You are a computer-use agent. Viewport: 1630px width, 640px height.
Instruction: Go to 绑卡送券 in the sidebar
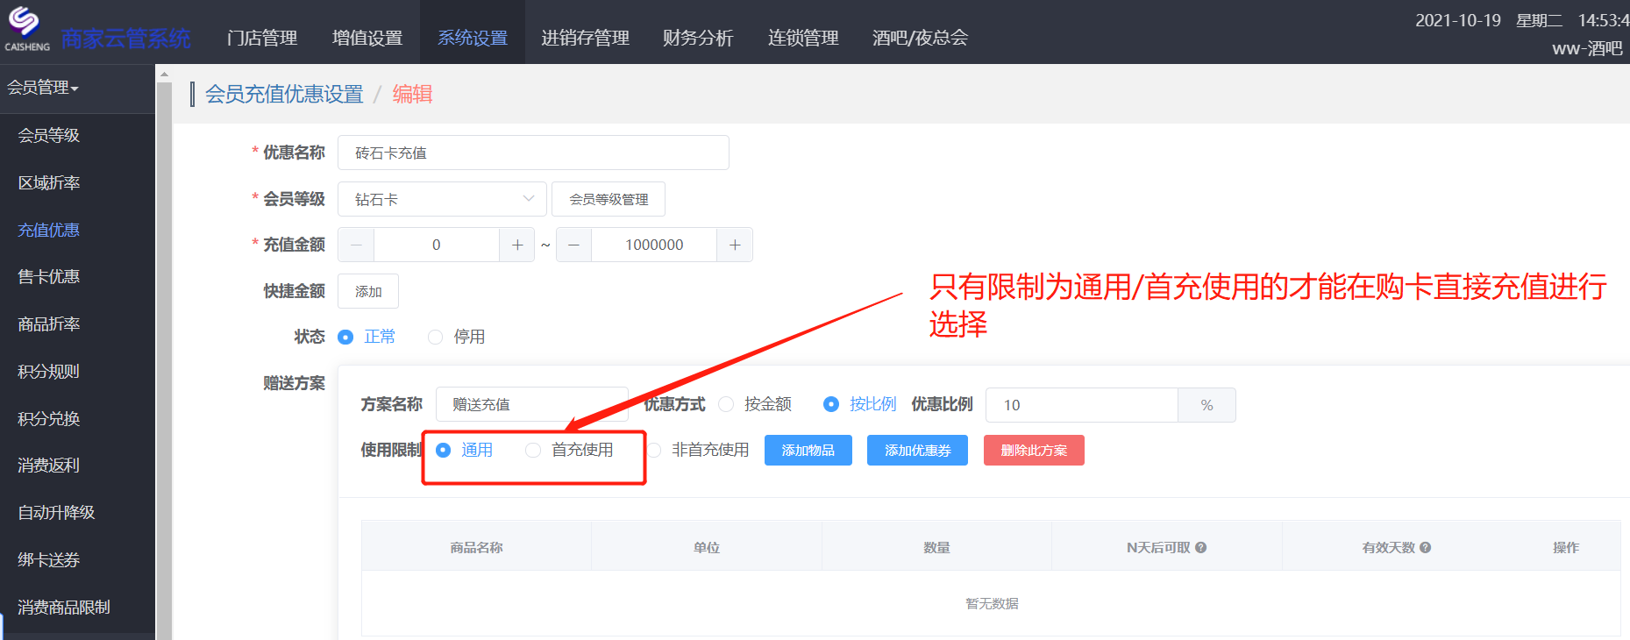[49, 559]
